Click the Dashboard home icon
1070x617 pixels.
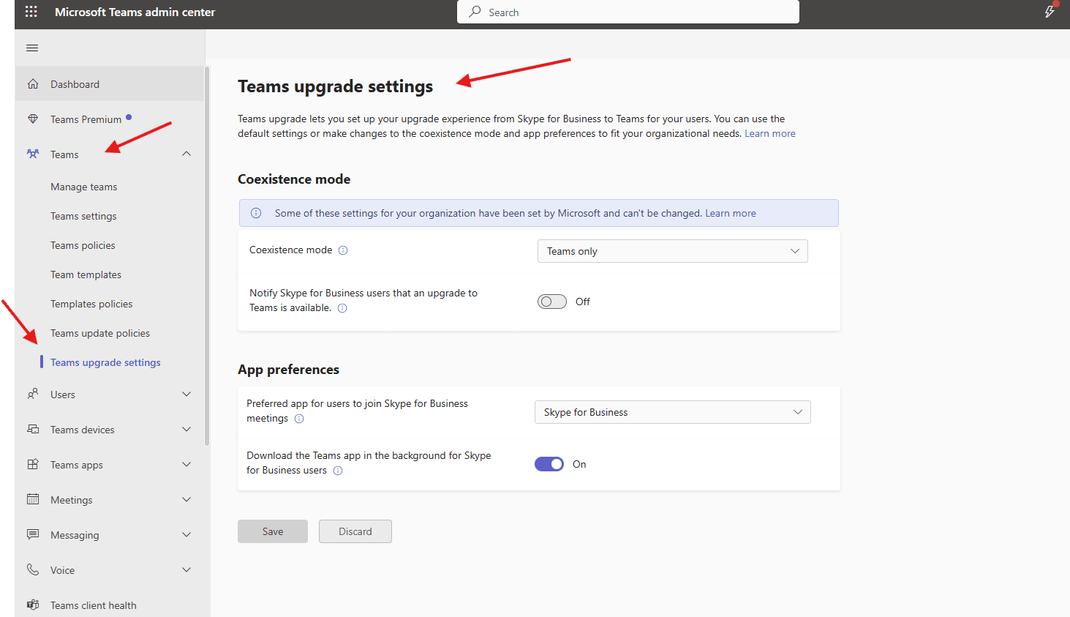[32, 83]
